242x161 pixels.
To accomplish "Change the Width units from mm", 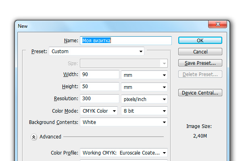I will click(x=144, y=75).
